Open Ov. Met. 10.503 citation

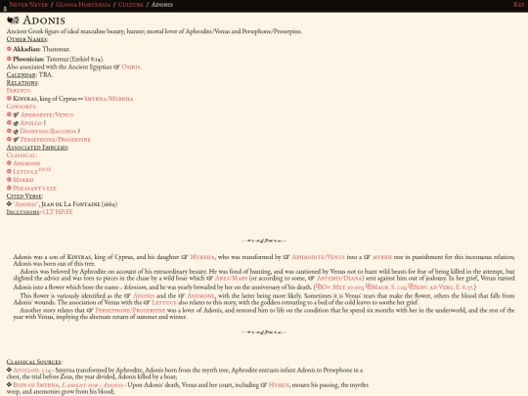[x=342, y=287]
